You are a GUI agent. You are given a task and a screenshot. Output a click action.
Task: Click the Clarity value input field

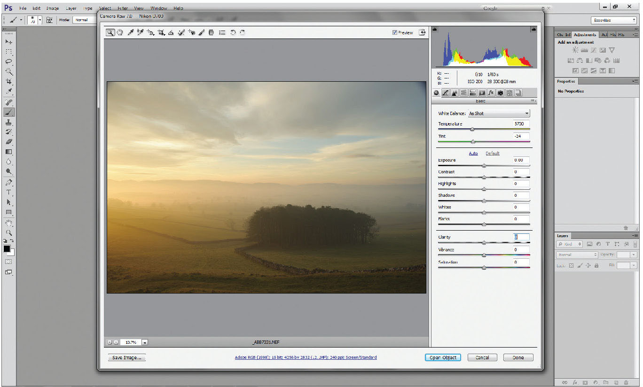click(x=521, y=237)
